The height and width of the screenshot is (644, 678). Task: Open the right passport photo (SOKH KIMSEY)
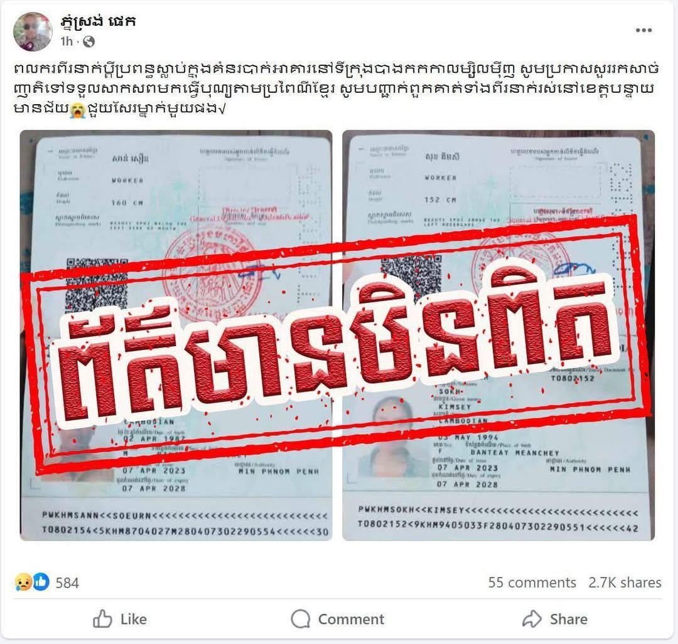[x=498, y=335]
